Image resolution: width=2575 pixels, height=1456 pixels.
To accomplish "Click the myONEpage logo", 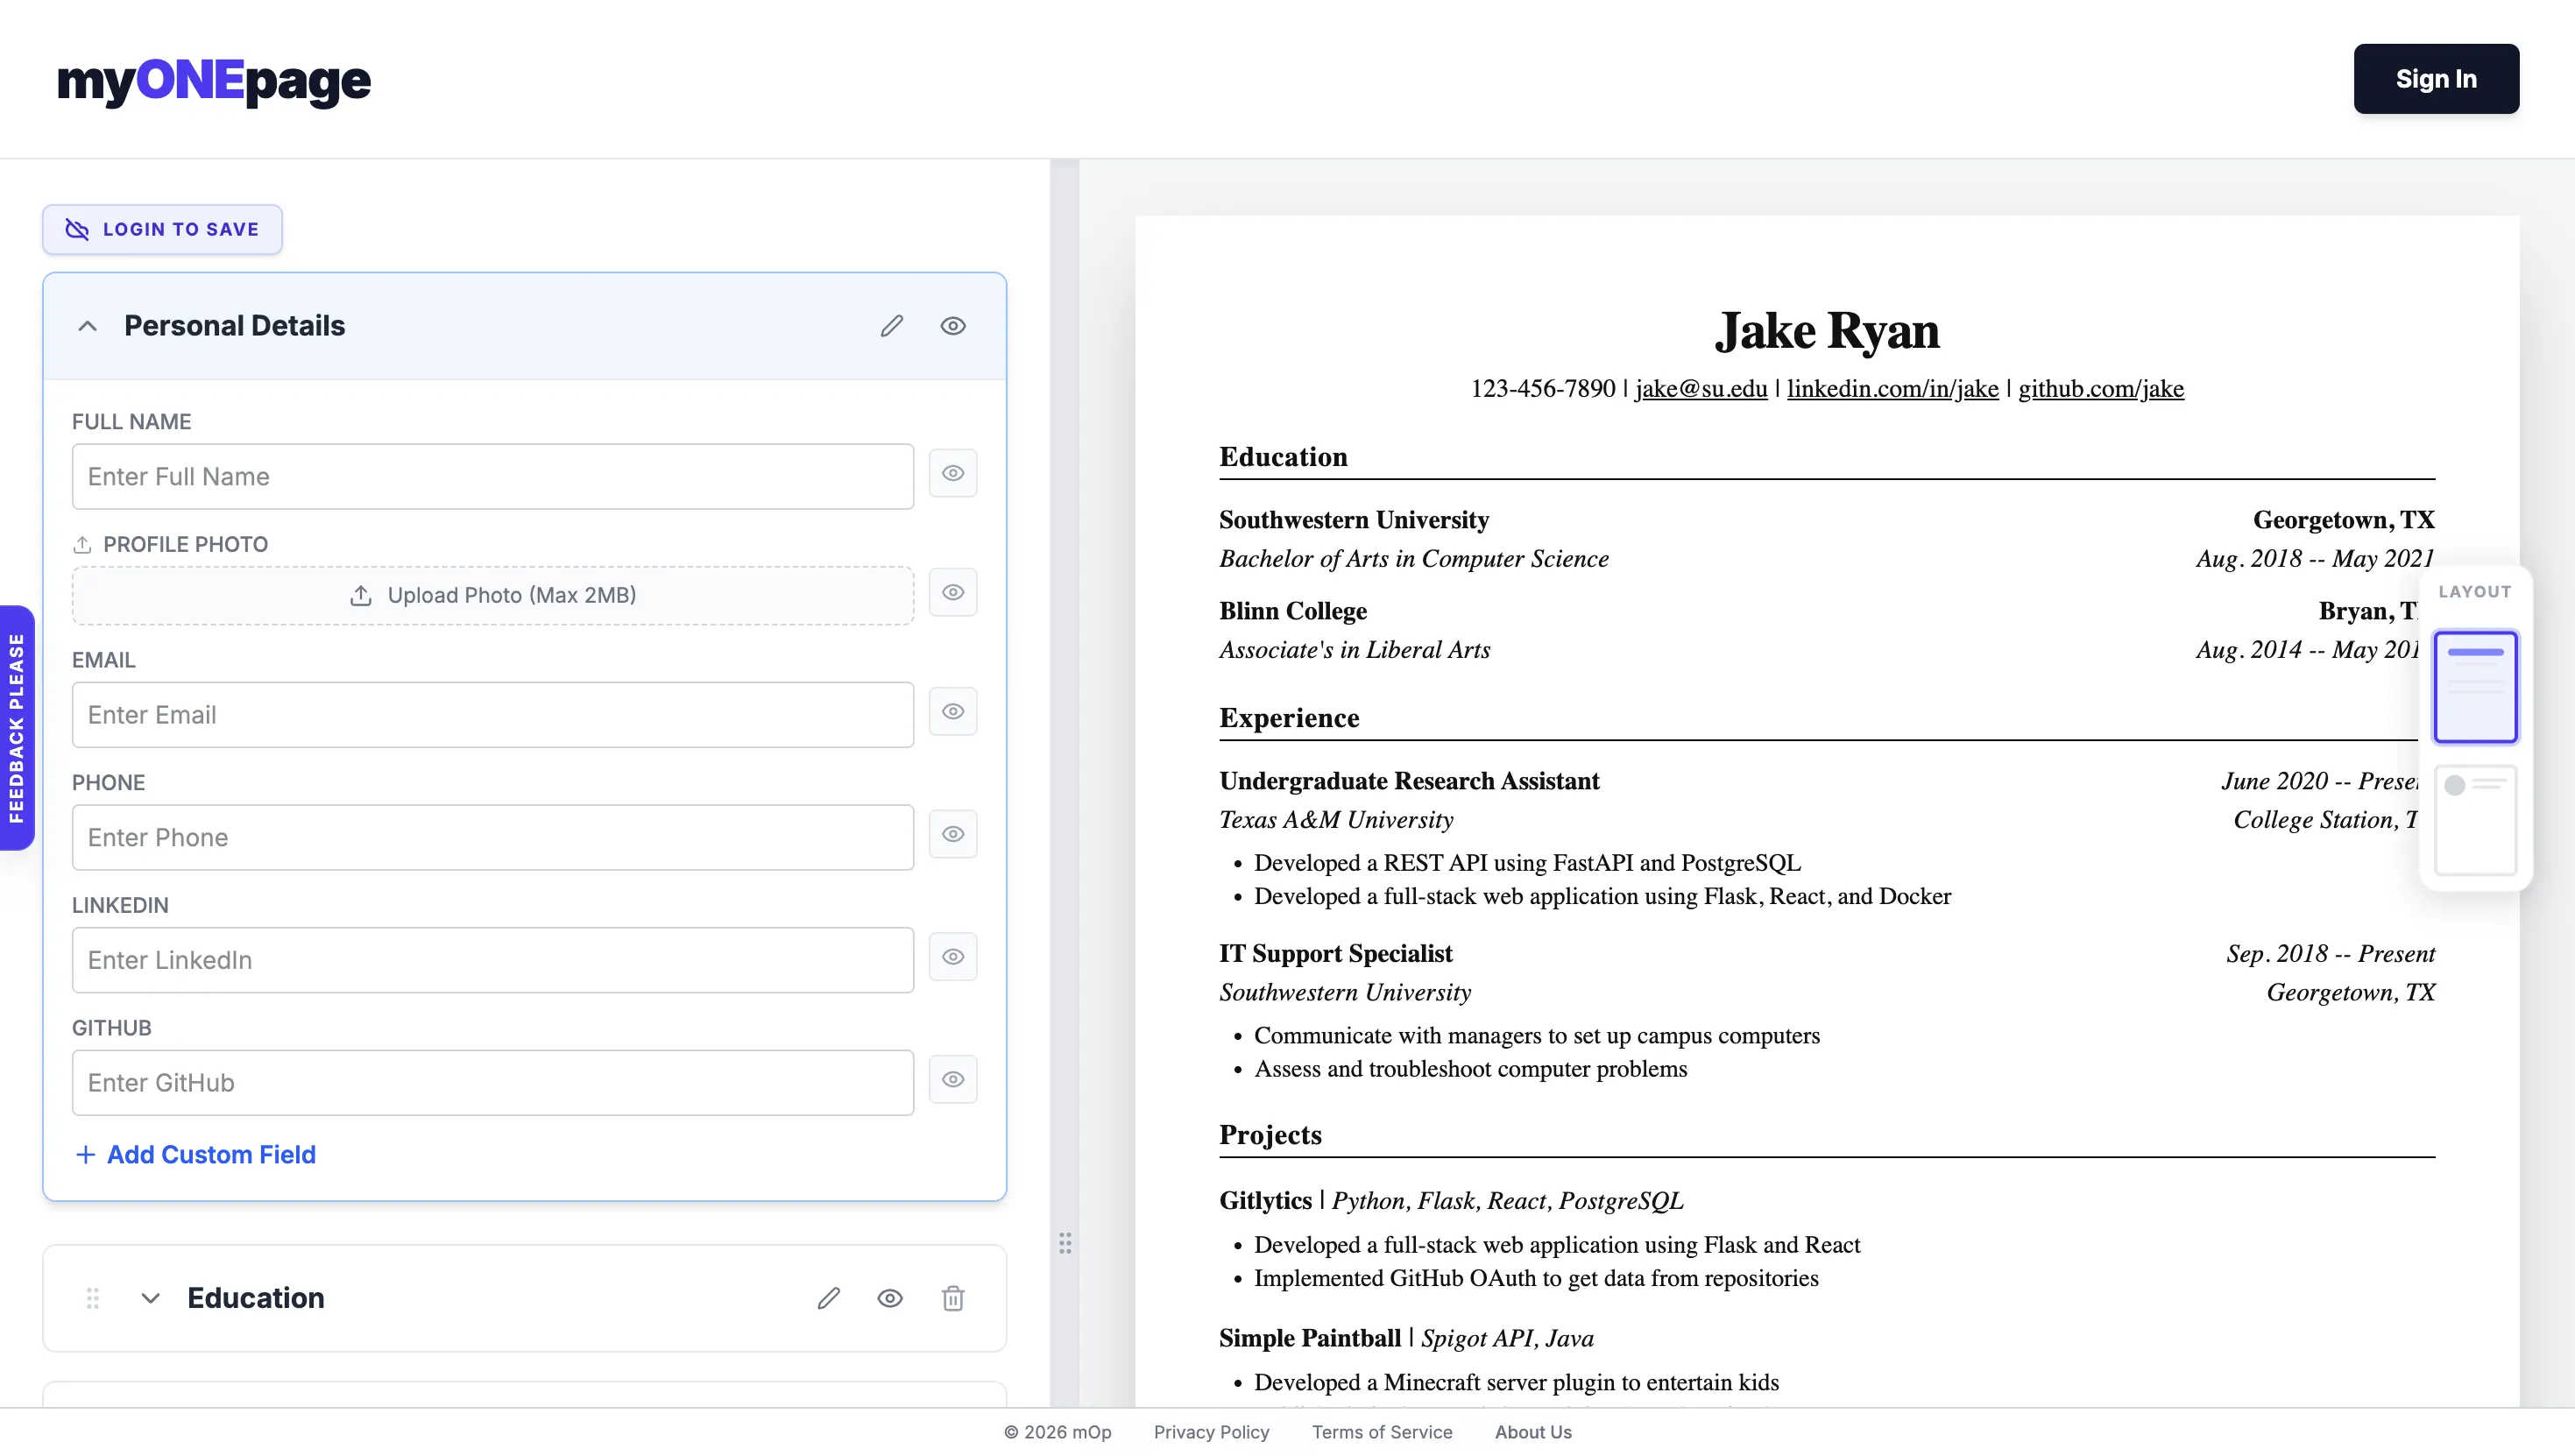I will pos(214,81).
